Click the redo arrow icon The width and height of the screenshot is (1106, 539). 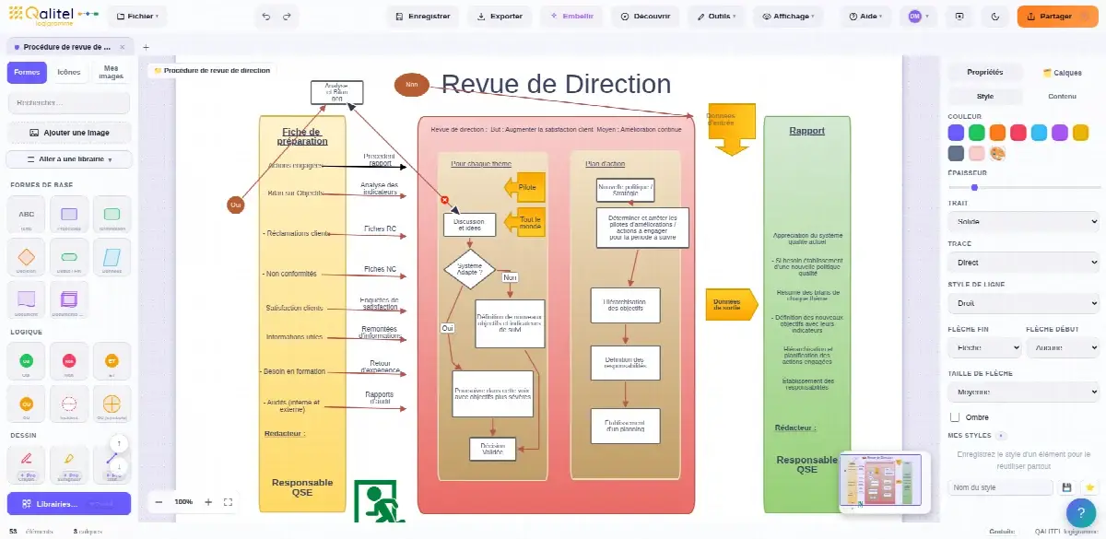(x=287, y=17)
